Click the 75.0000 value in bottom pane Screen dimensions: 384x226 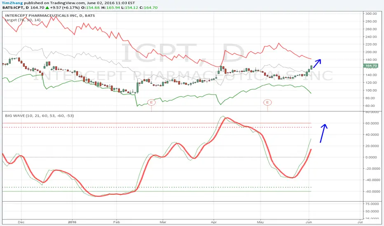coord(372,204)
